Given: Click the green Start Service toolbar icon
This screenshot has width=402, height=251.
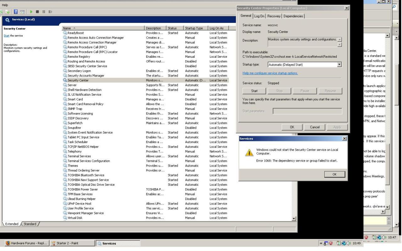Looking at the screenshot, I should (31, 12).
